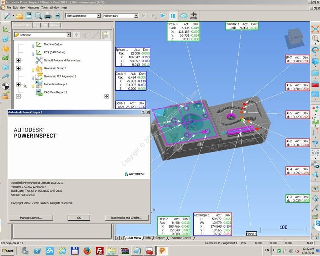Click the Manage License button
The image size is (320, 256).
click(x=31, y=218)
